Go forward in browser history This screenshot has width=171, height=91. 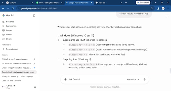point(8,8)
